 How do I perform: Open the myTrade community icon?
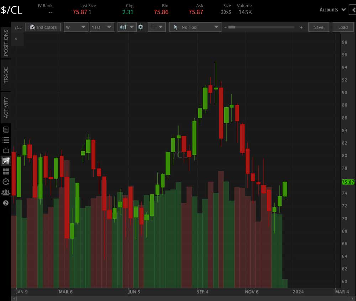(x=6, y=193)
